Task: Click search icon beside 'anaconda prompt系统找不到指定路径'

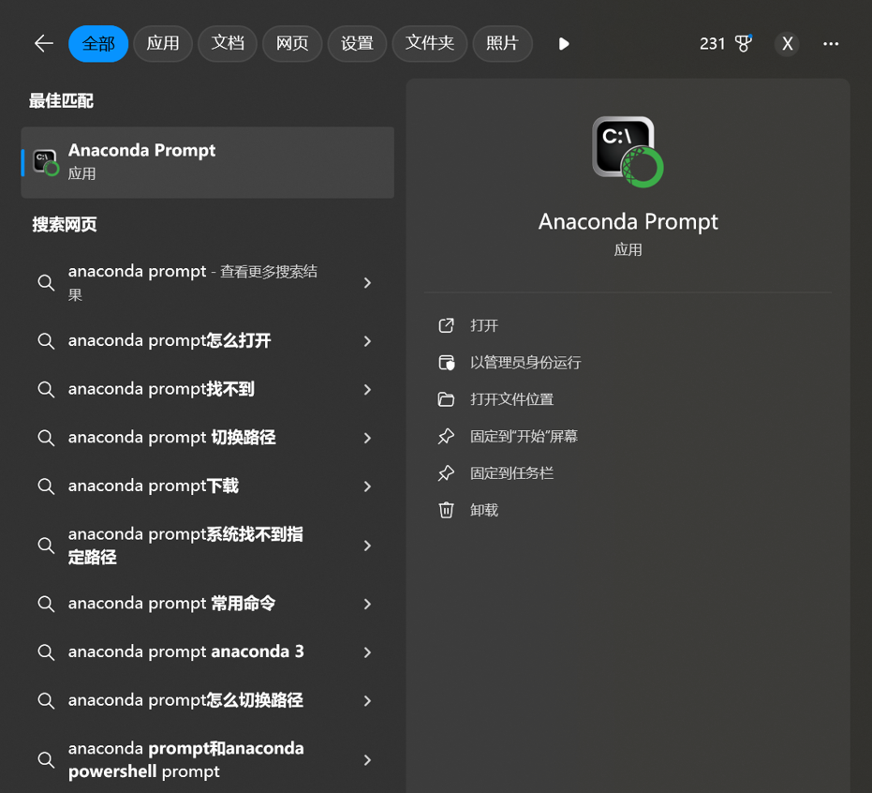Action: 46,546
